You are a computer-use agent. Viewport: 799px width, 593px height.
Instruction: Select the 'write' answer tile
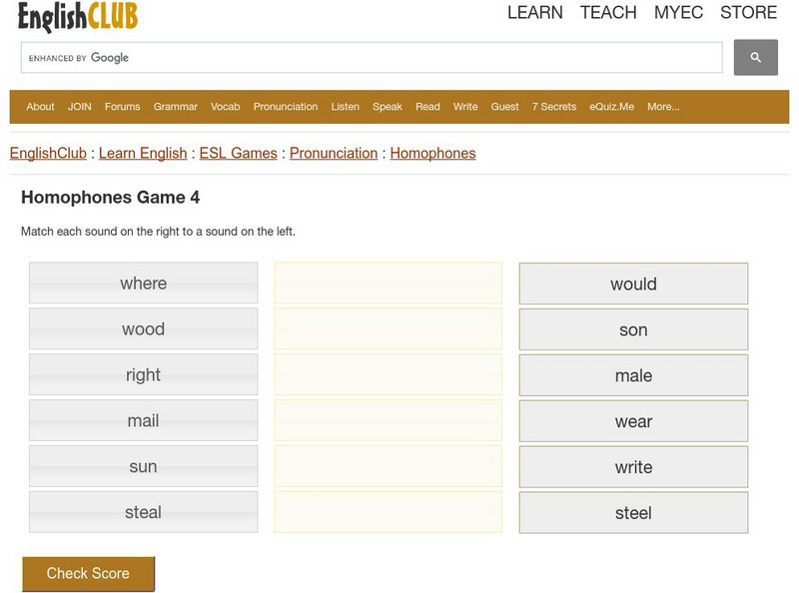coord(633,467)
